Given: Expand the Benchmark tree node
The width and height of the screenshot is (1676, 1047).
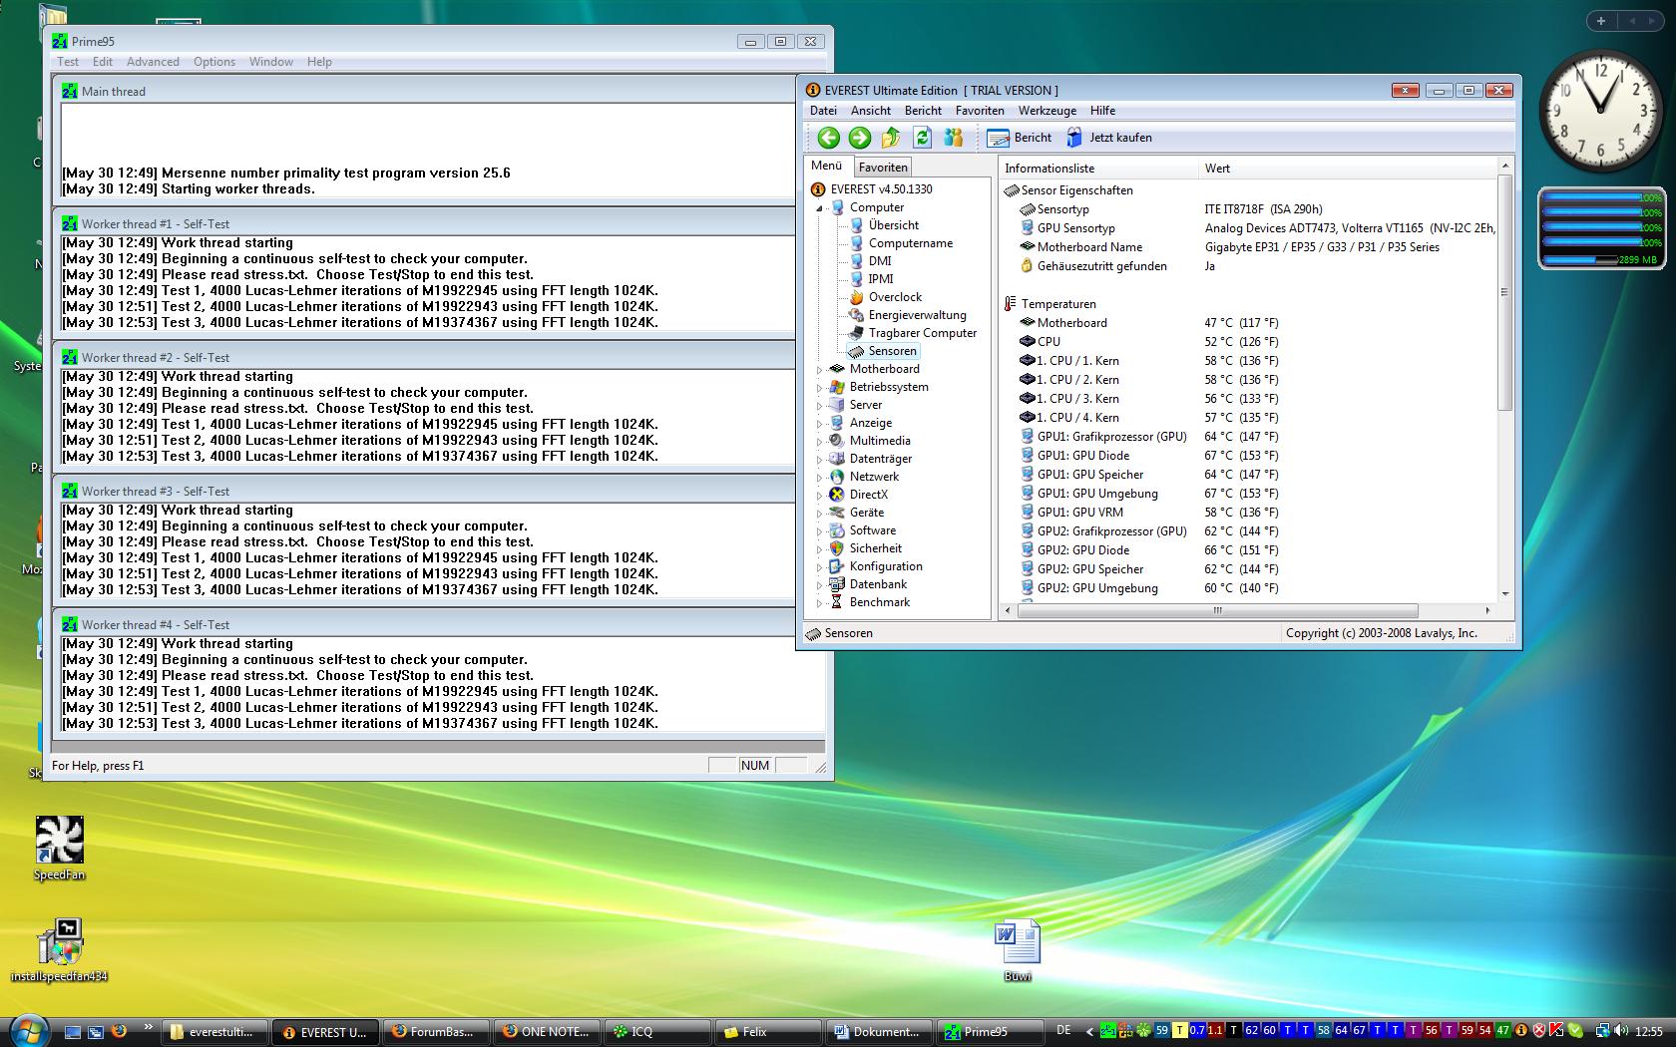Looking at the screenshot, I should click(x=820, y=602).
